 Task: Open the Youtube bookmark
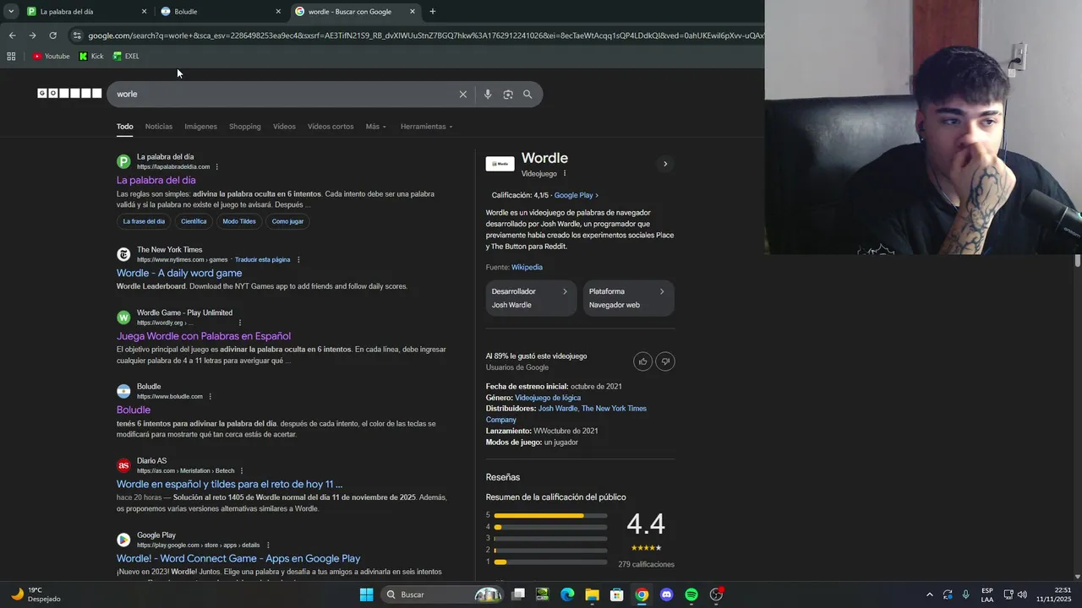[x=52, y=57]
